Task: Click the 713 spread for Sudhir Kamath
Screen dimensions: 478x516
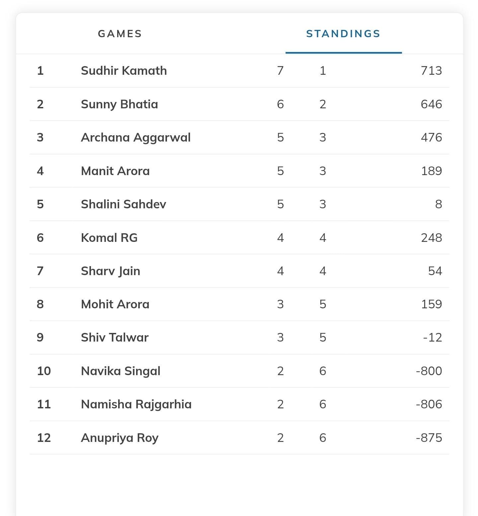Action: pyautogui.click(x=431, y=70)
